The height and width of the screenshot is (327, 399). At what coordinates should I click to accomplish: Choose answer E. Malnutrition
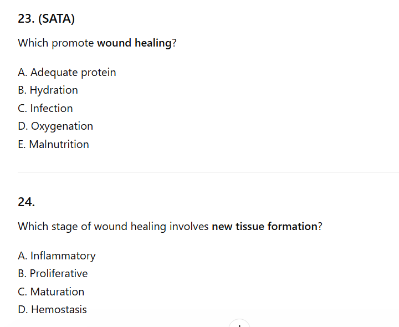point(53,144)
